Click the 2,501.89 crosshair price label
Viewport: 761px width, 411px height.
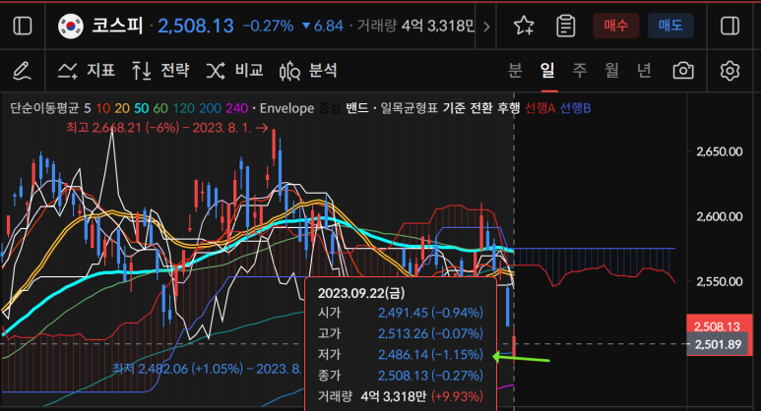(x=718, y=344)
